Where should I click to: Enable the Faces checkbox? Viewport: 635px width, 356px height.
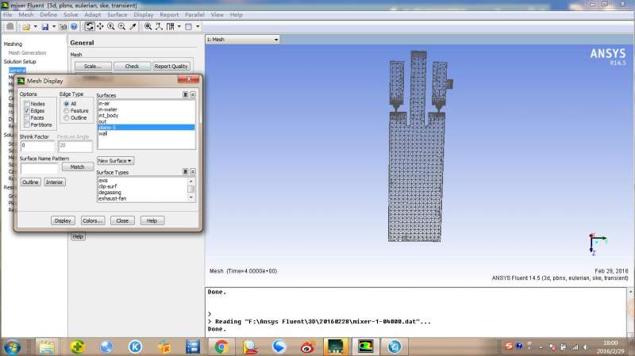pyautogui.click(x=27, y=117)
